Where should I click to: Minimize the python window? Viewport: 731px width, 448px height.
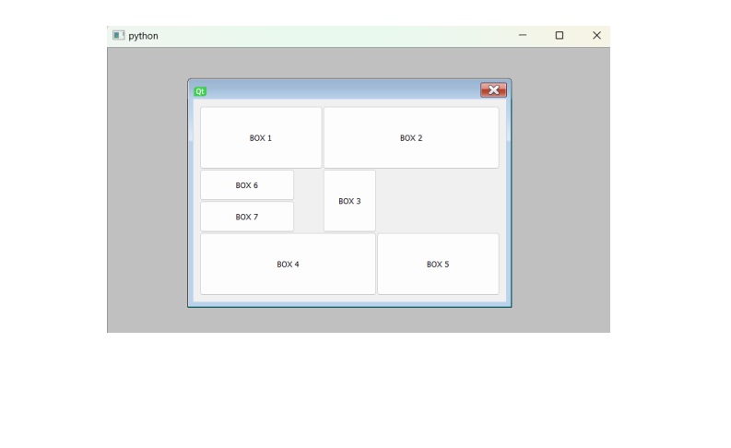click(x=523, y=35)
